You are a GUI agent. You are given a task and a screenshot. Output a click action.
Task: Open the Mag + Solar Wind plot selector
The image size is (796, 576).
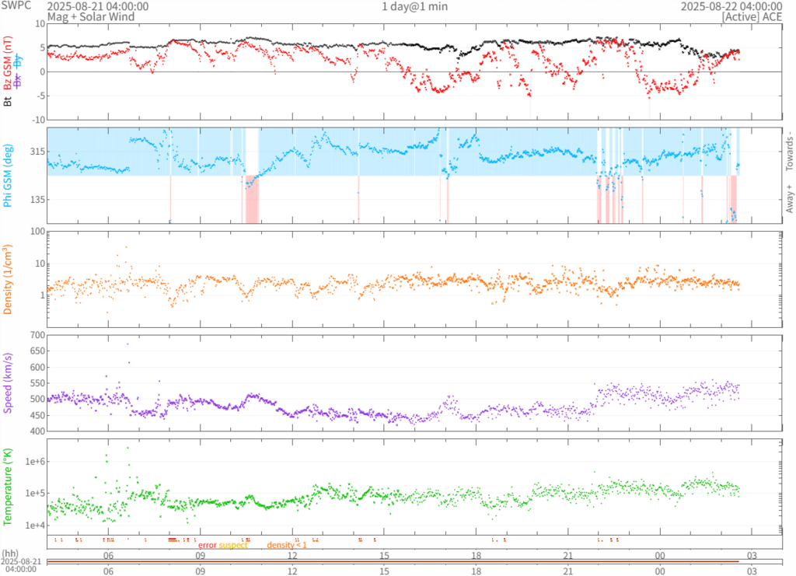click(90, 16)
